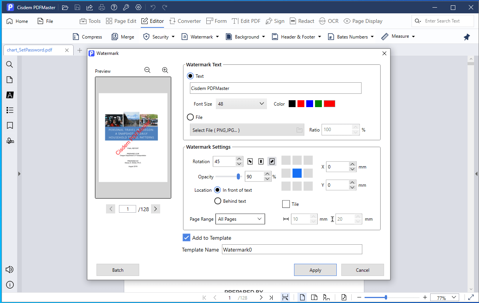Image resolution: width=479 pixels, height=303 pixels.
Task: Go to Home
Action: pos(18,21)
